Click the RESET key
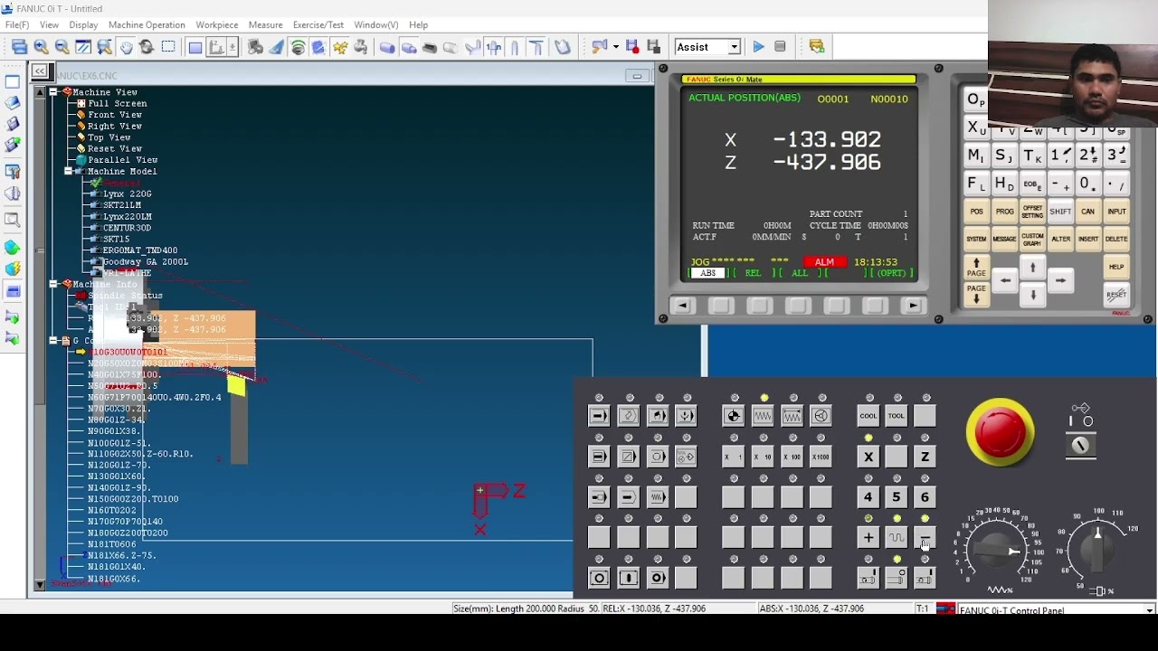Viewport: 1158px width, 651px height. tap(1116, 294)
